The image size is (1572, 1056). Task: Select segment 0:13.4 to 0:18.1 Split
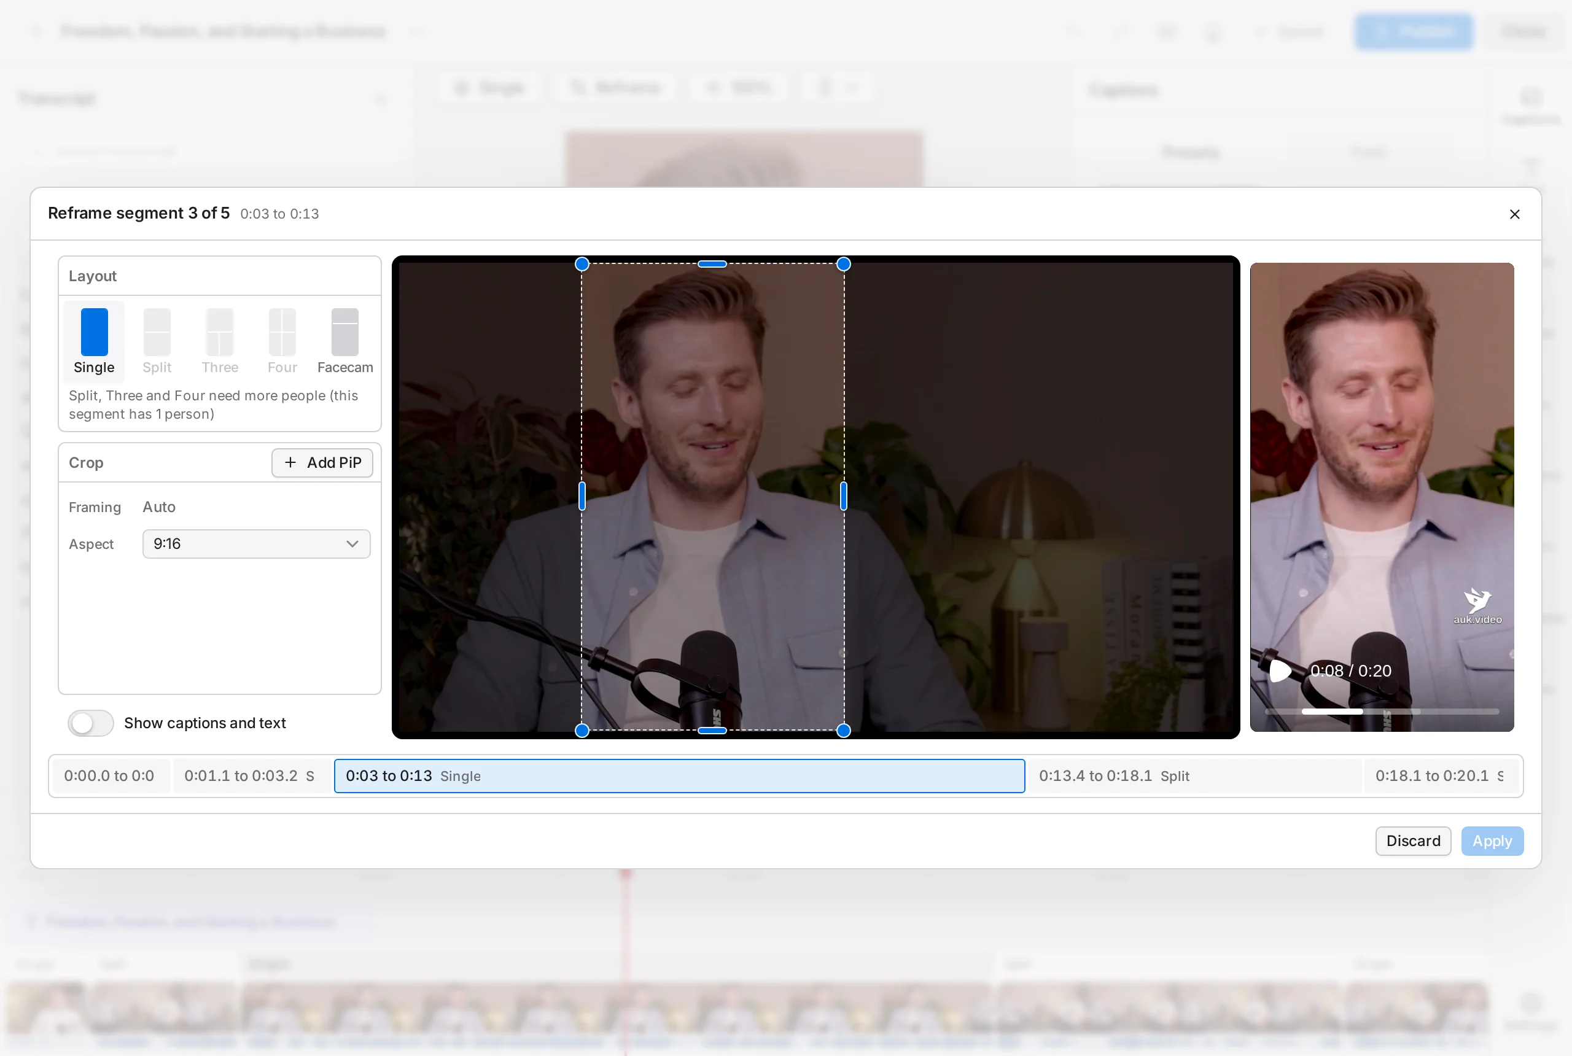tap(1195, 776)
